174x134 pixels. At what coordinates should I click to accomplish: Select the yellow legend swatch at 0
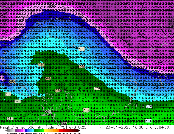[x=45, y=131]
